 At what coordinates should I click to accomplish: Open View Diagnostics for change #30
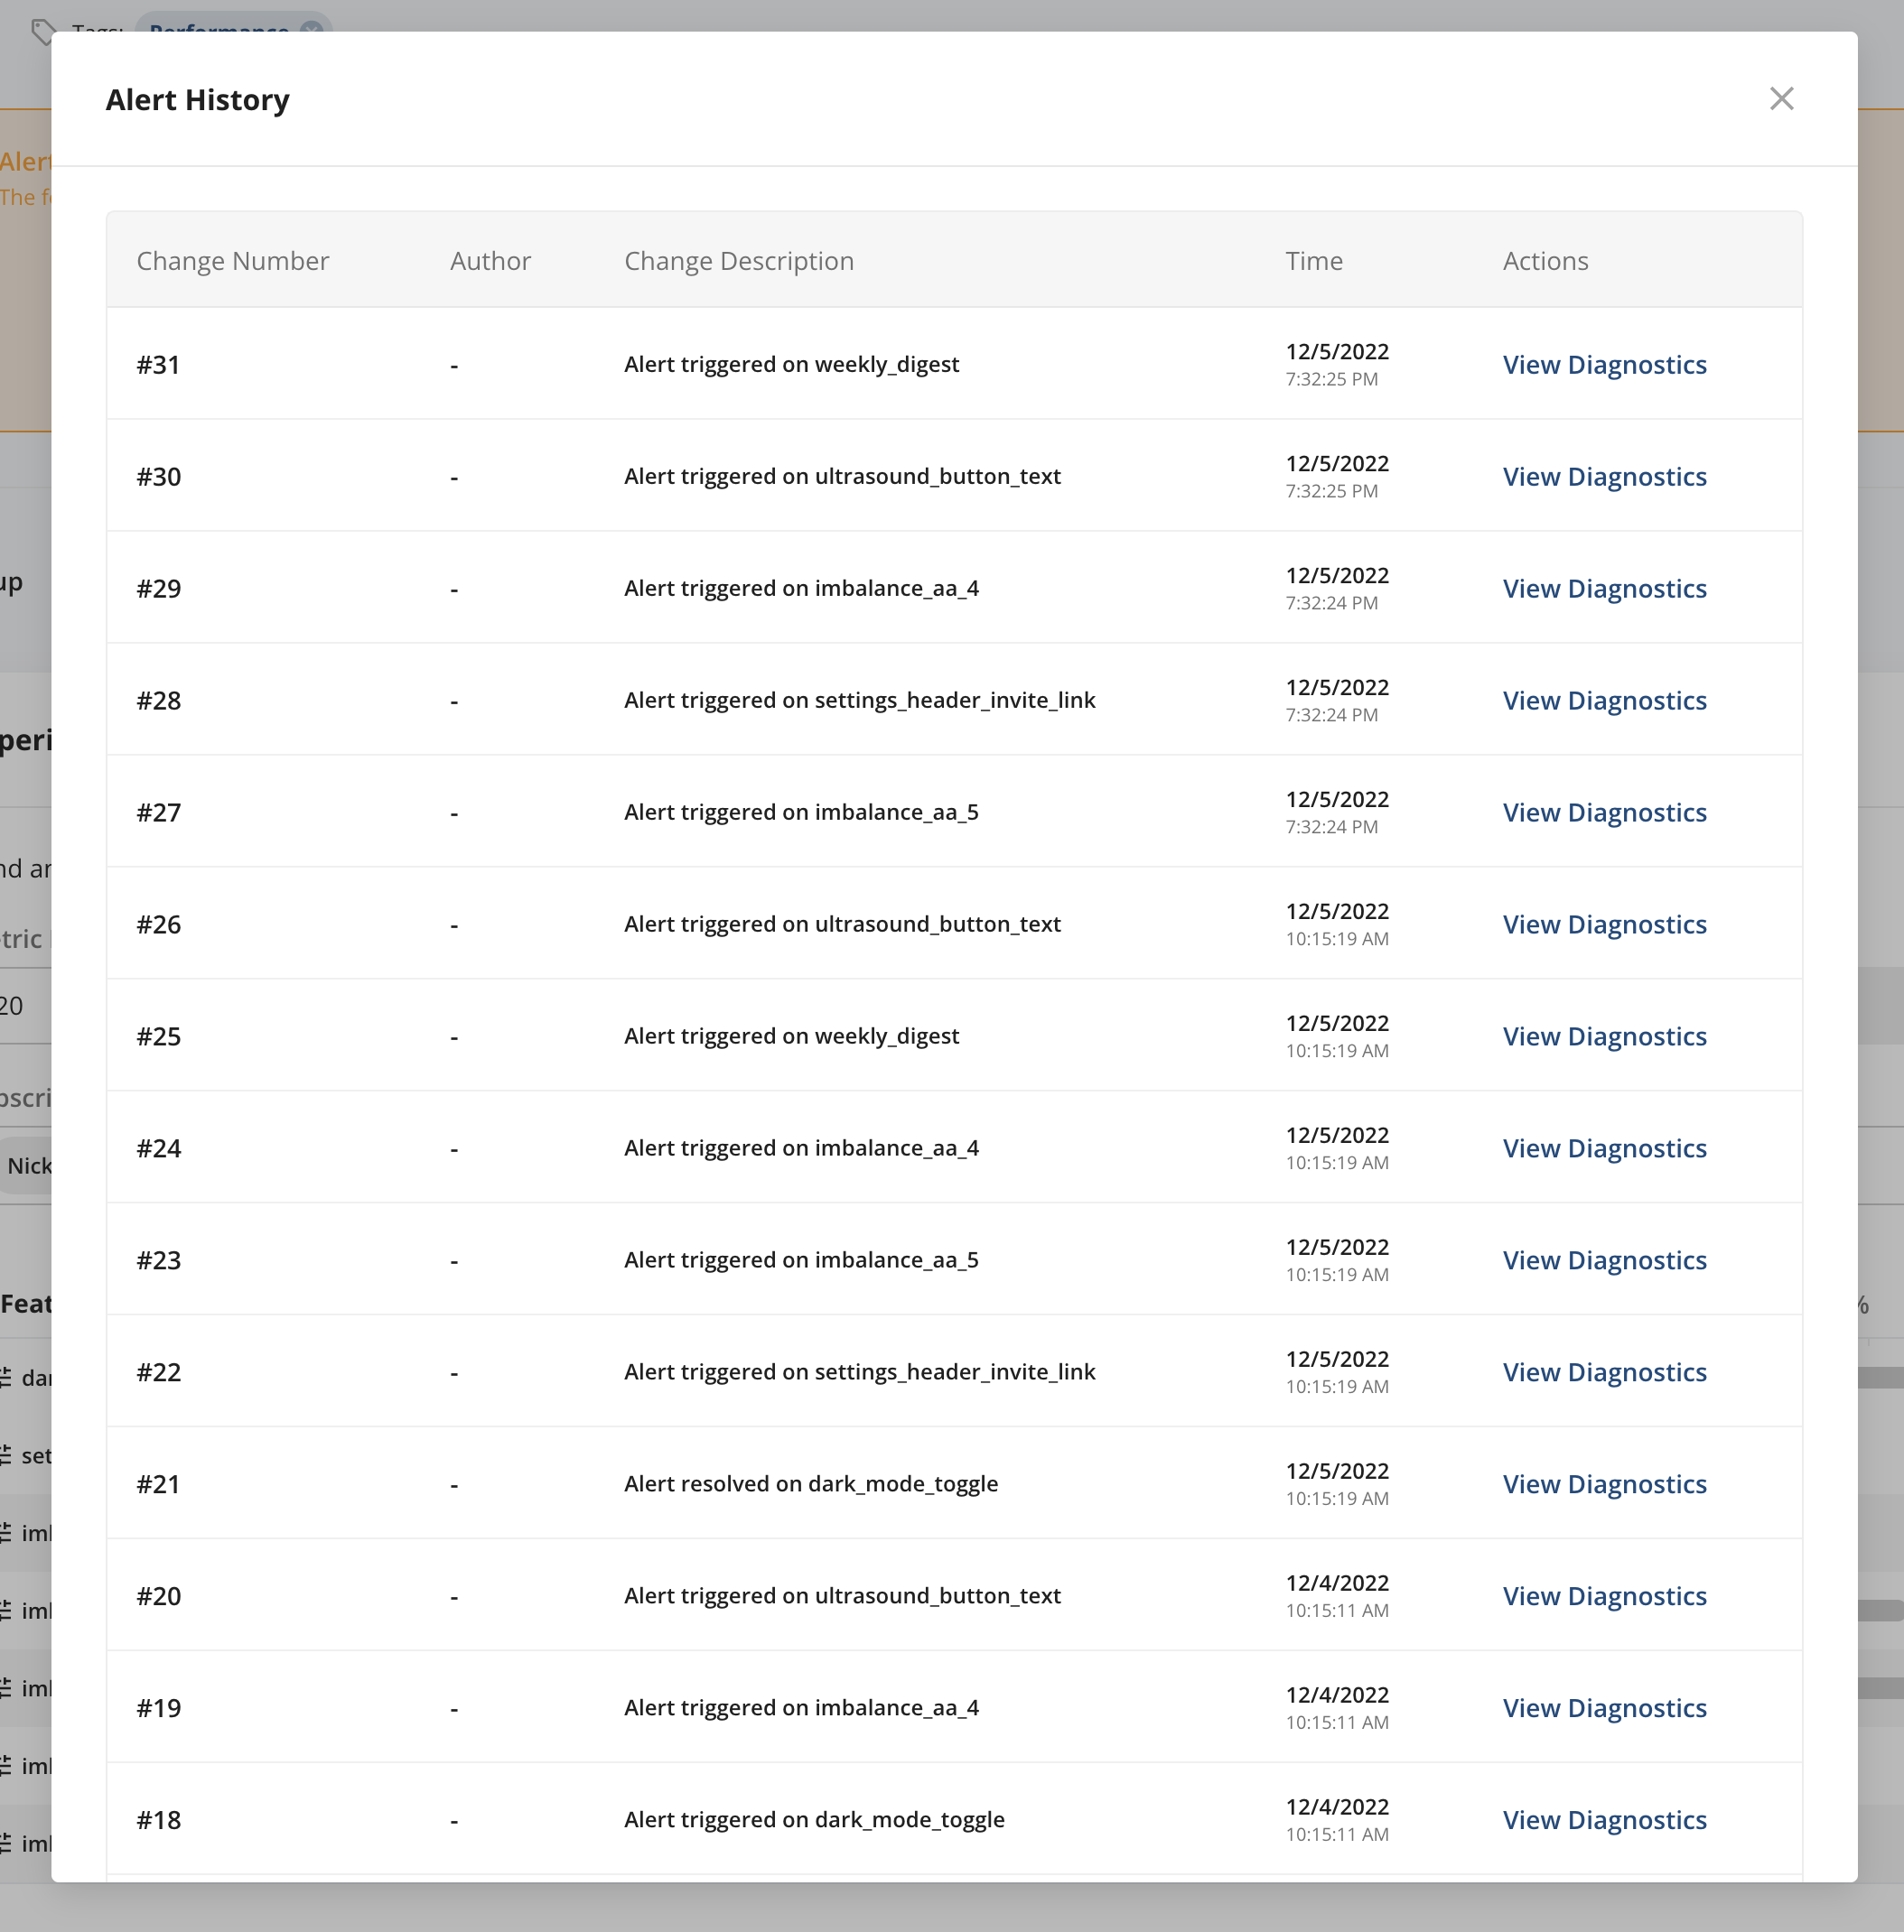(1604, 477)
